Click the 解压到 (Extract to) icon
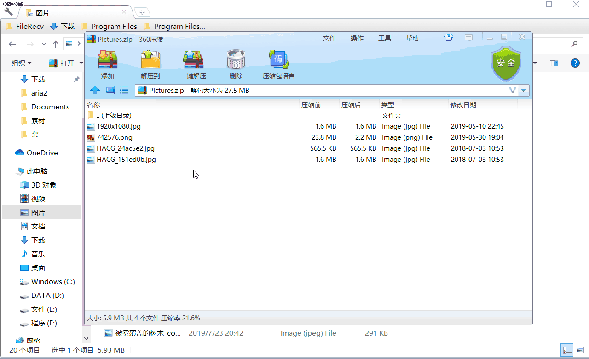589x359 pixels. tap(150, 65)
